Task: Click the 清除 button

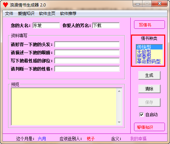Action: coord(149,89)
